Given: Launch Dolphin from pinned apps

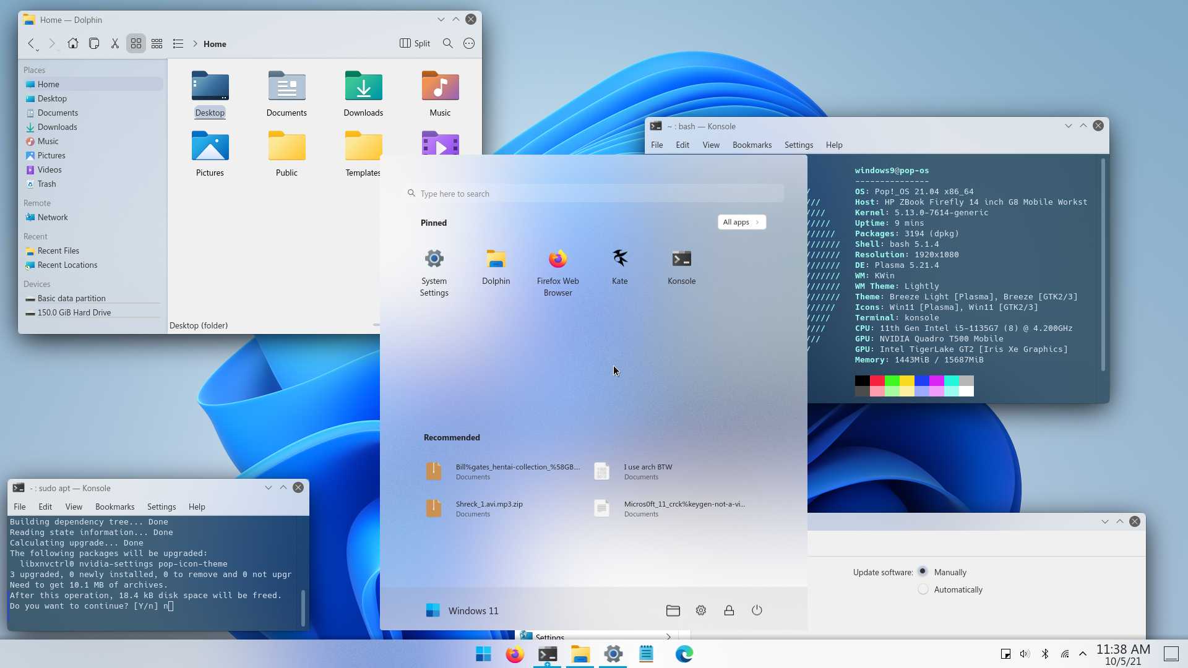Looking at the screenshot, I should (x=496, y=267).
